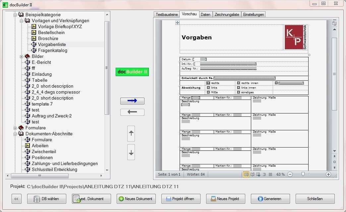Image resolution: width=346 pixels, height=212 pixels.
Task: Move selected item down with down arrow
Action: 131,152
